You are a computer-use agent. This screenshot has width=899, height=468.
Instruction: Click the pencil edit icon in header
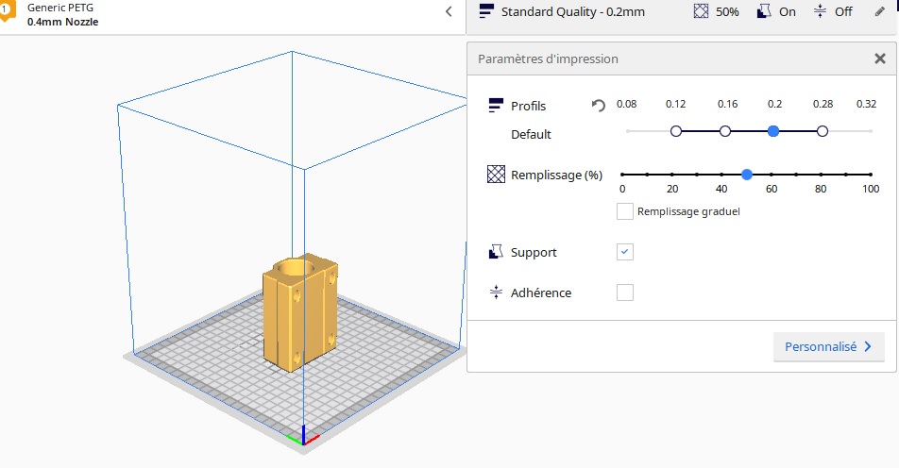click(x=881, y=11)
